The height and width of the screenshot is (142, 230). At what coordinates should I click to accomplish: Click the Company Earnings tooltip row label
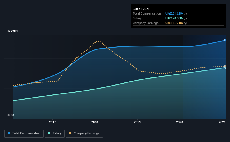145,23
